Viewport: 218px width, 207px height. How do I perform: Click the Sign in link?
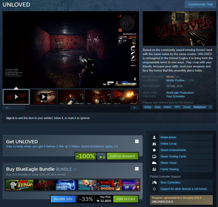10,118
